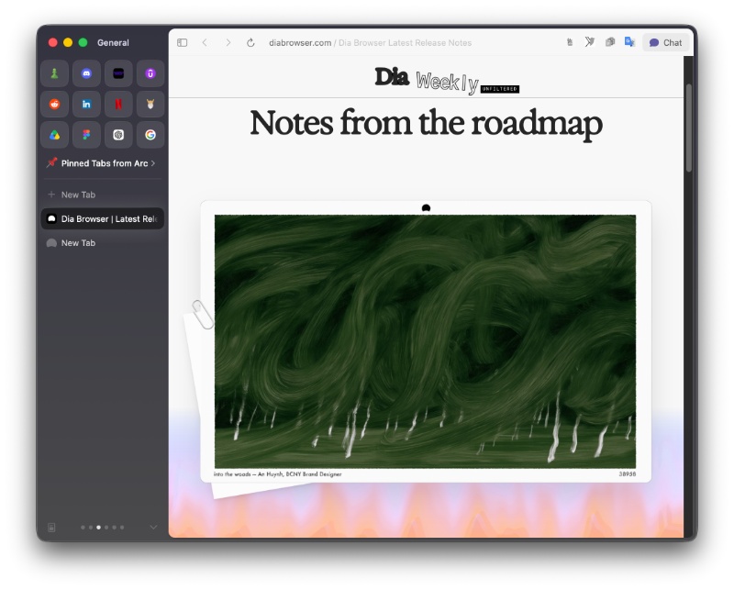
Task: Select the Dia Browser Latest Release tab
Action: [103, 218]
